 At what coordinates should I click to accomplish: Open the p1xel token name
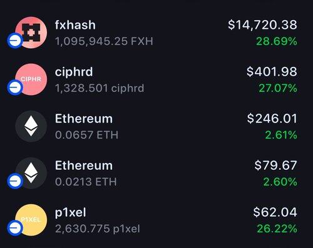coord(71,213)
